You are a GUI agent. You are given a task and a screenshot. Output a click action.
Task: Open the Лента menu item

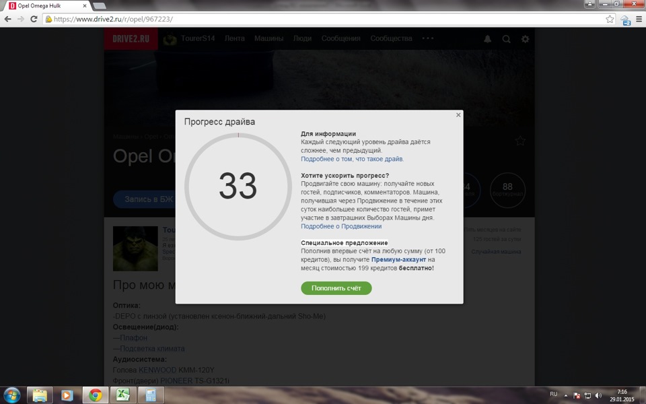click(234, 38)
